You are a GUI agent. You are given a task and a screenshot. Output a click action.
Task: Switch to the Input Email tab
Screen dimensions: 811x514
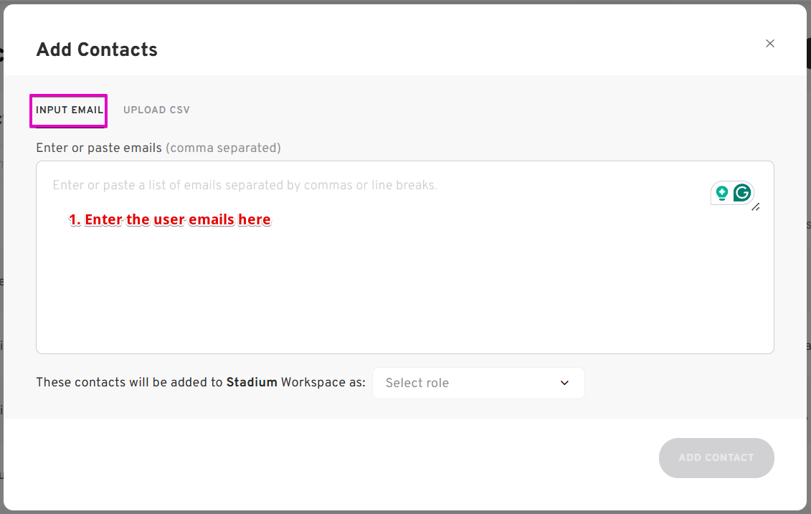click(70, 110)
